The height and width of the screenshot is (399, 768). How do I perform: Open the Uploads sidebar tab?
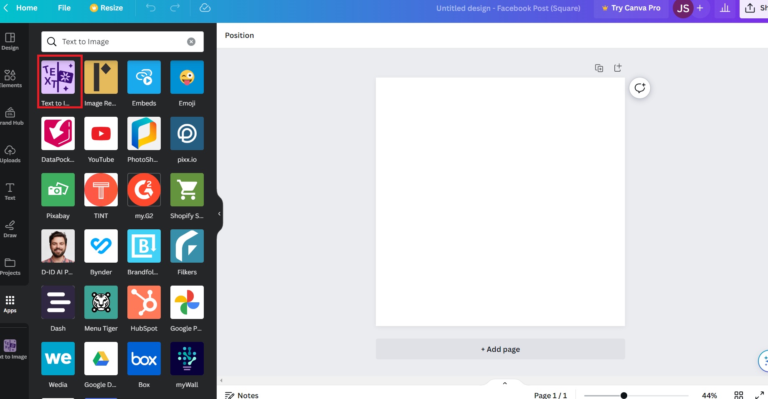tap(10, 154)
